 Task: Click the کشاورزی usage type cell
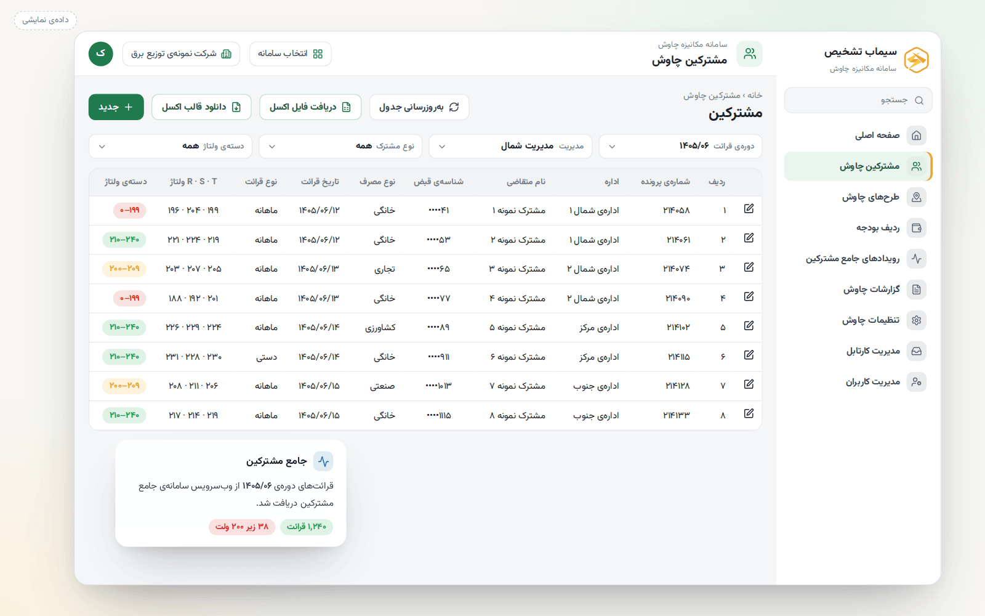[x=380, y=328]
